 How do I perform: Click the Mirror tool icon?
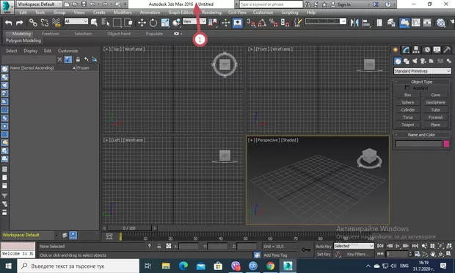354,23
